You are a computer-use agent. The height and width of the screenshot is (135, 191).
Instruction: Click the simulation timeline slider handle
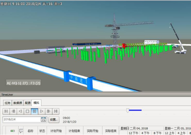(x=128, y=111)
